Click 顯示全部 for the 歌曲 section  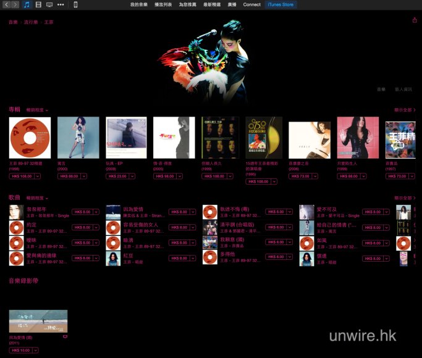[405, 198]
